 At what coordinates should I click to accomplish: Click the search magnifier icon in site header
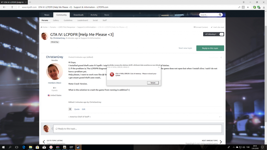[x=220, y=15]
